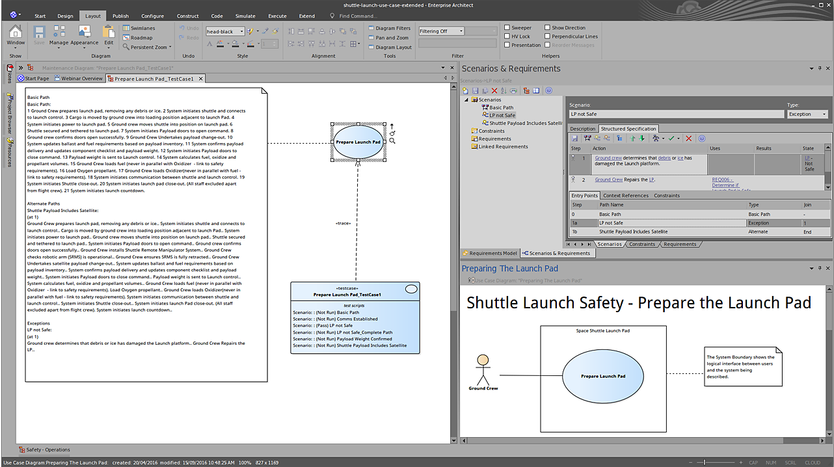The height and width of the screenshot is (467, 834).
Task: Click green move-step-down arrow
Action: click(x=642, y=139)
